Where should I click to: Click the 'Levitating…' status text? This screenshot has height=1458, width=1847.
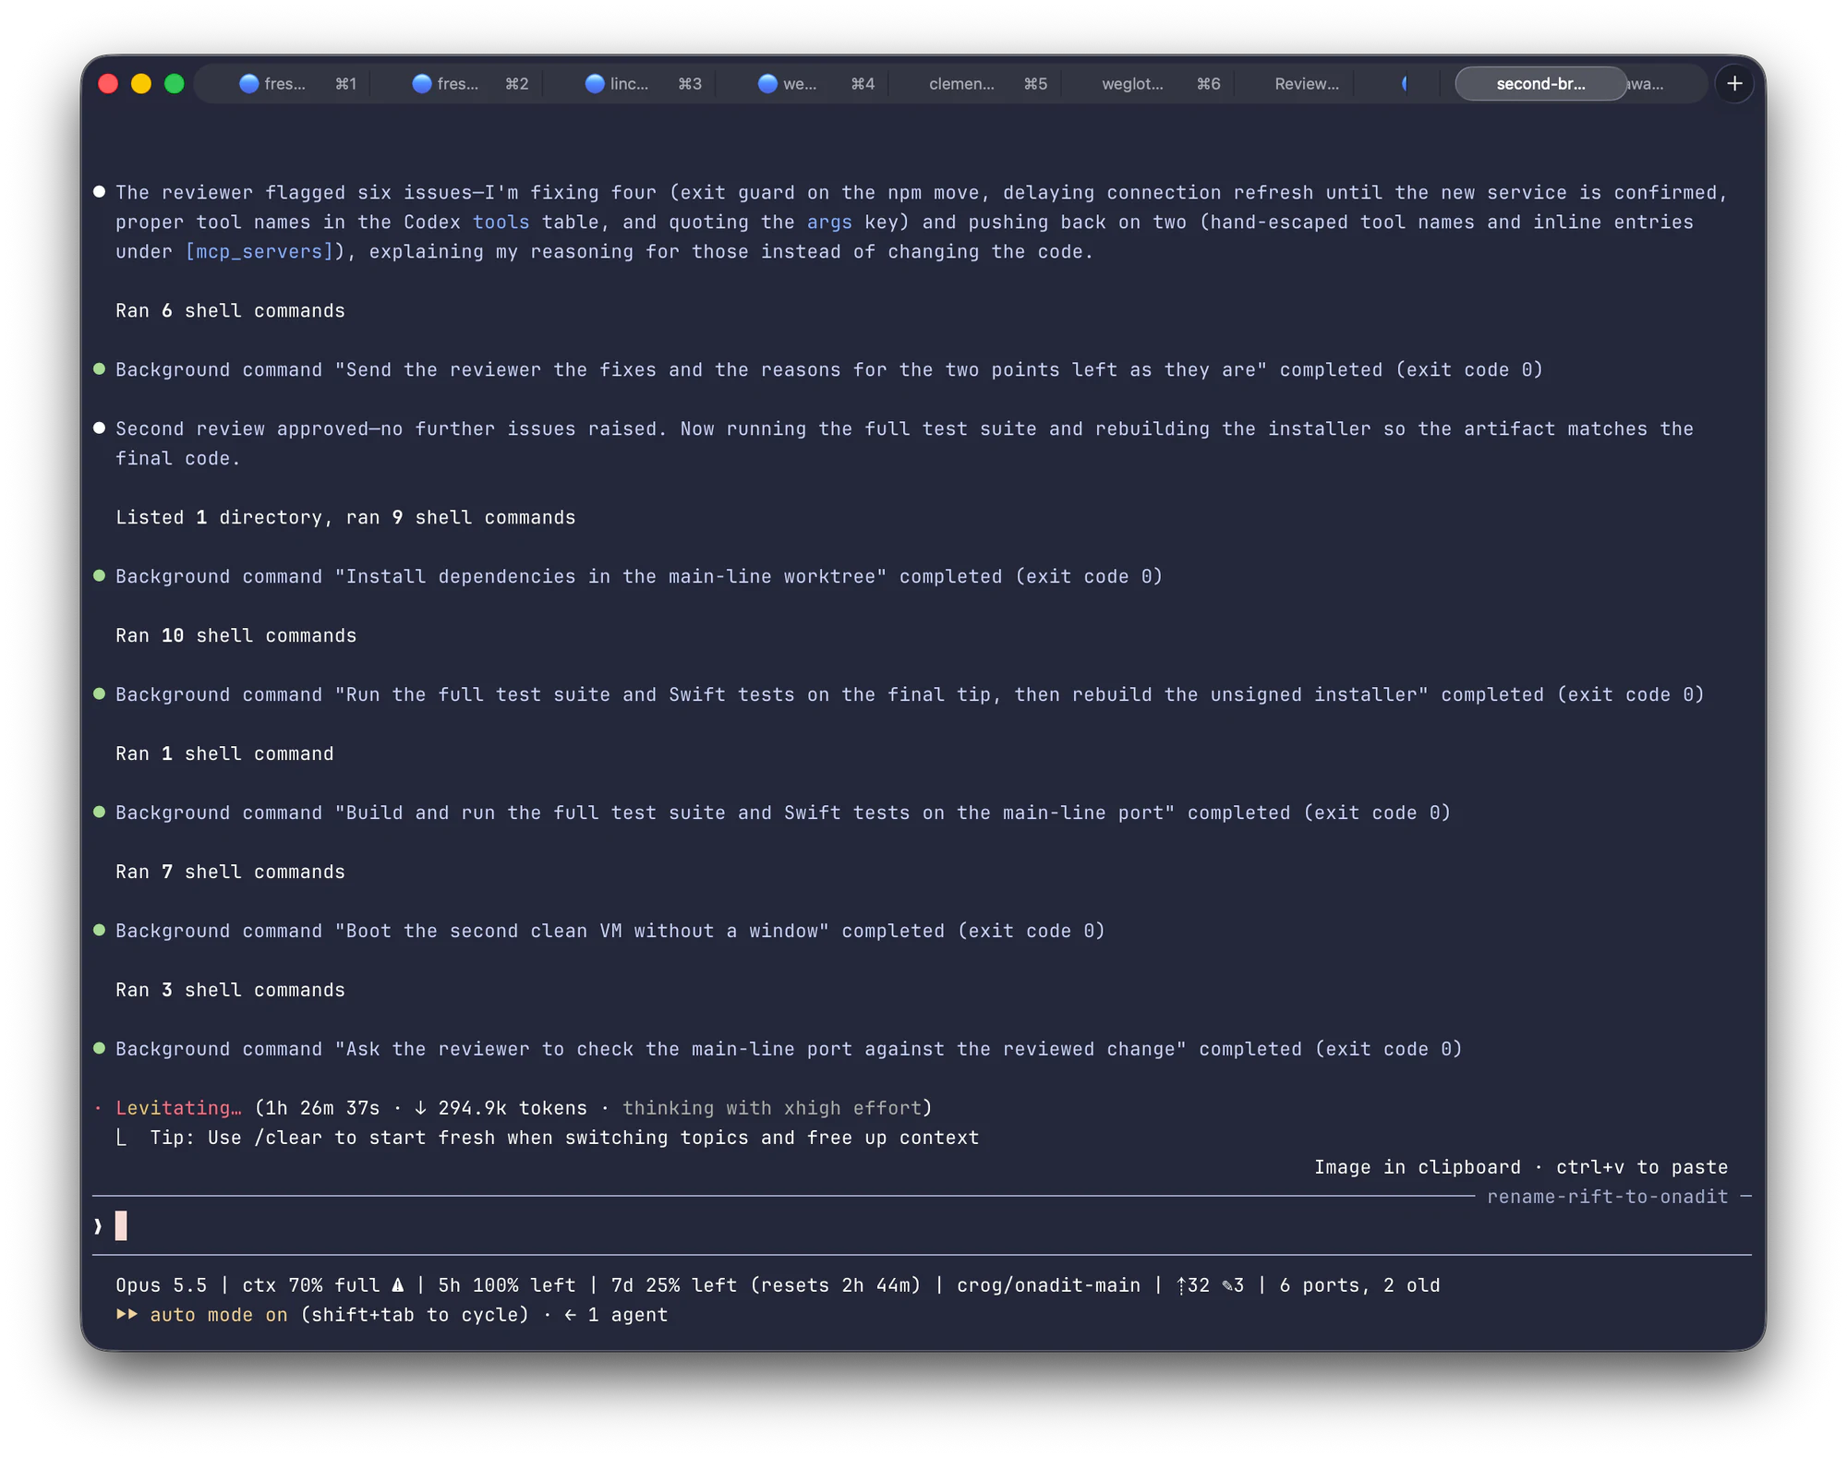[178, 1108]
